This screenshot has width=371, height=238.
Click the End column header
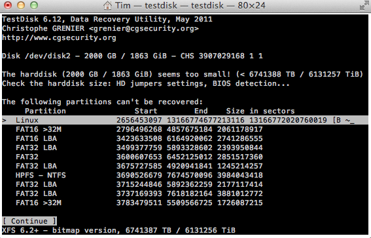point(201,111)
